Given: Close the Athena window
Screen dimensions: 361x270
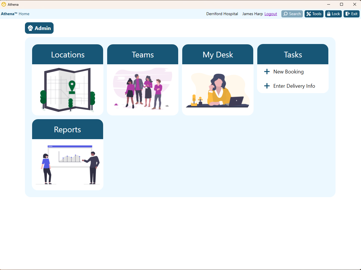Looking at the screenshot, I should 354,4.
